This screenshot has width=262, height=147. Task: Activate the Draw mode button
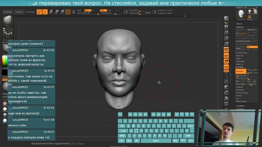coord(45,12)
